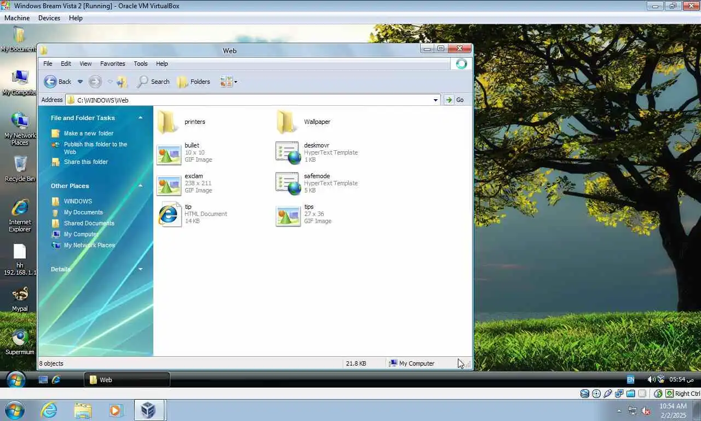Click the Supermium desktop icon
This screenshot has width=701, height=421.
20,342
